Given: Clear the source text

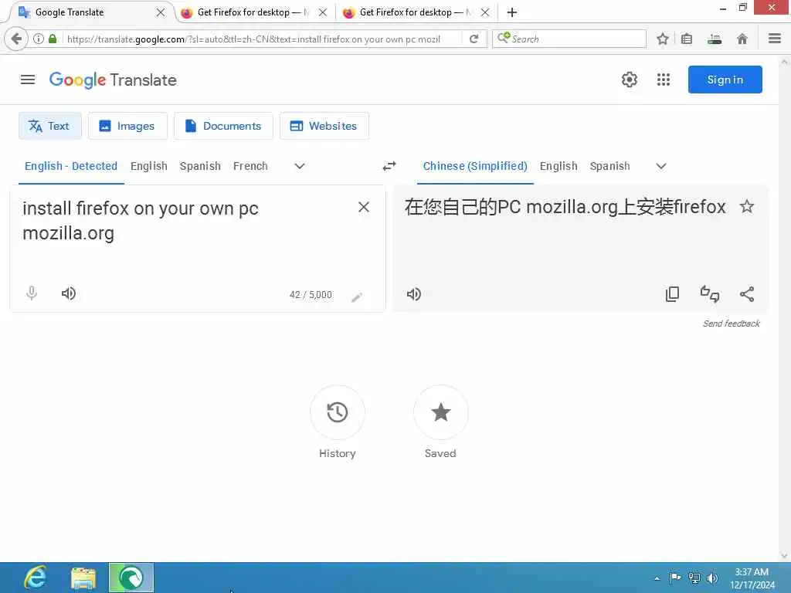Looking at the screenshot, I should (364, 207).
